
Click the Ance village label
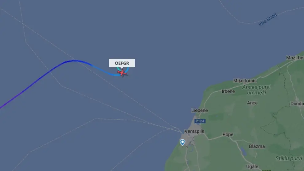tap(252, 103)
